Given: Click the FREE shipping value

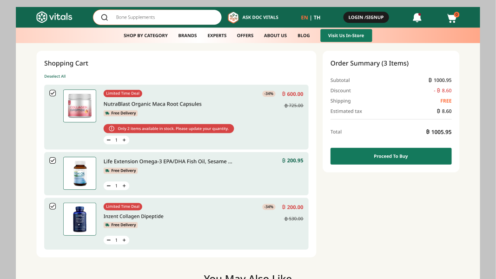Looking at the screenshot, I should pyautogui.click(x=446, y=101).
